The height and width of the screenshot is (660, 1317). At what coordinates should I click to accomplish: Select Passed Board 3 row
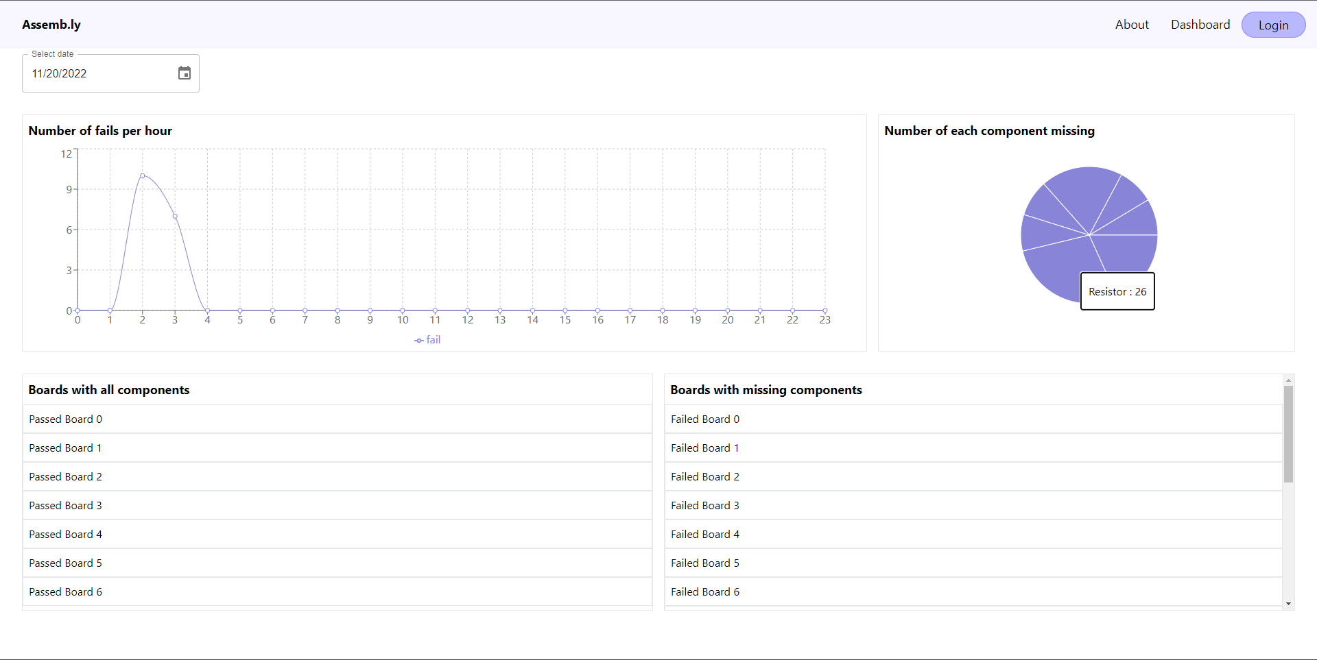click(x=337, y=505)
